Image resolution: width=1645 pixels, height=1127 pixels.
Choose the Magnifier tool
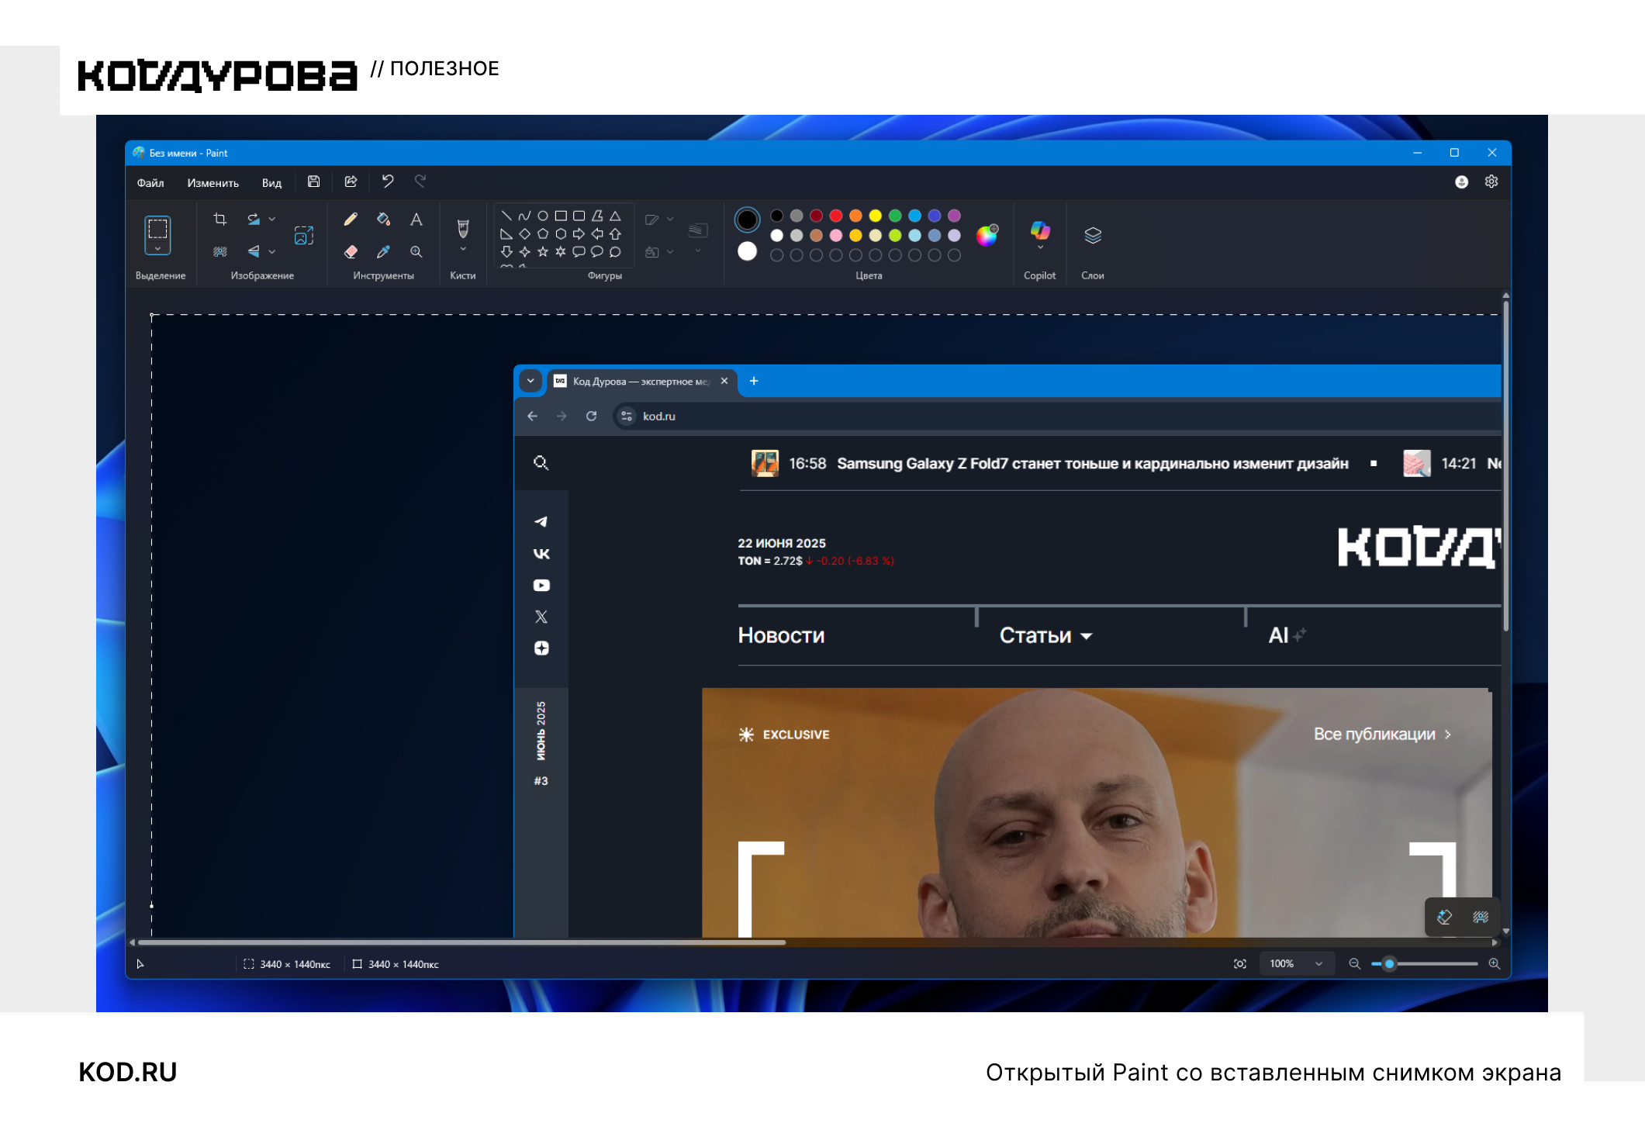pos(416,251)
